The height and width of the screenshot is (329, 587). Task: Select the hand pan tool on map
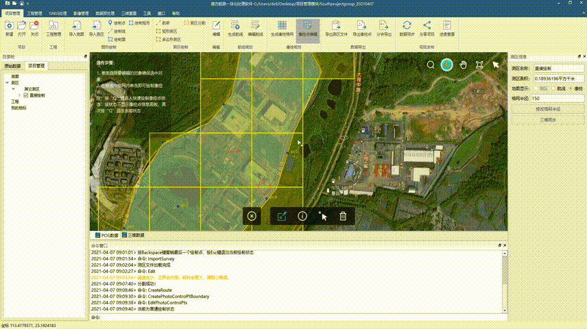[x=463, y=64]
